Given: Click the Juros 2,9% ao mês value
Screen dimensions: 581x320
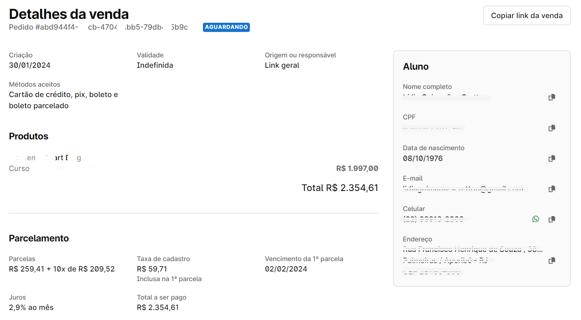Looking at the screenshot, I should coord(31,308).
